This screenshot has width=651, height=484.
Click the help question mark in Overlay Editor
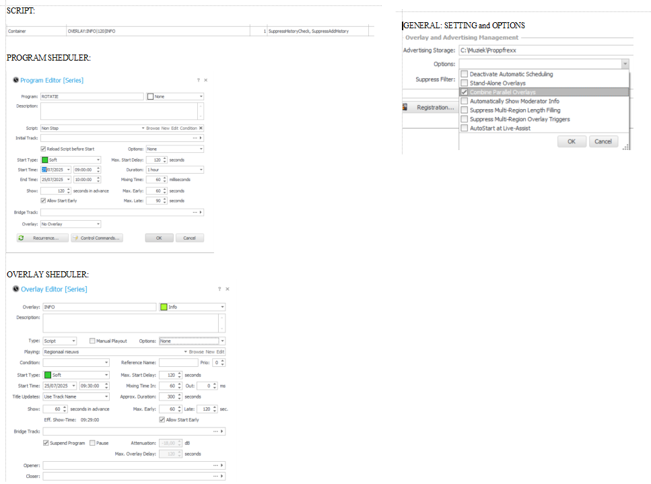coord(219,289)
